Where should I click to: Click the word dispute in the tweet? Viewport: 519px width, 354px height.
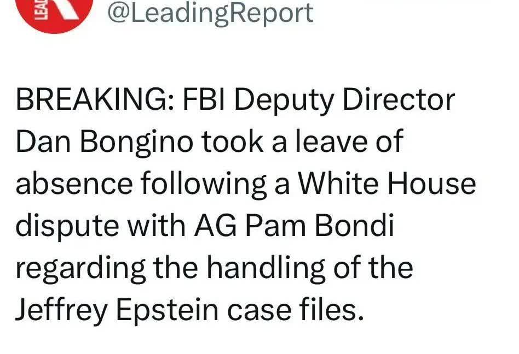[67, 226]
